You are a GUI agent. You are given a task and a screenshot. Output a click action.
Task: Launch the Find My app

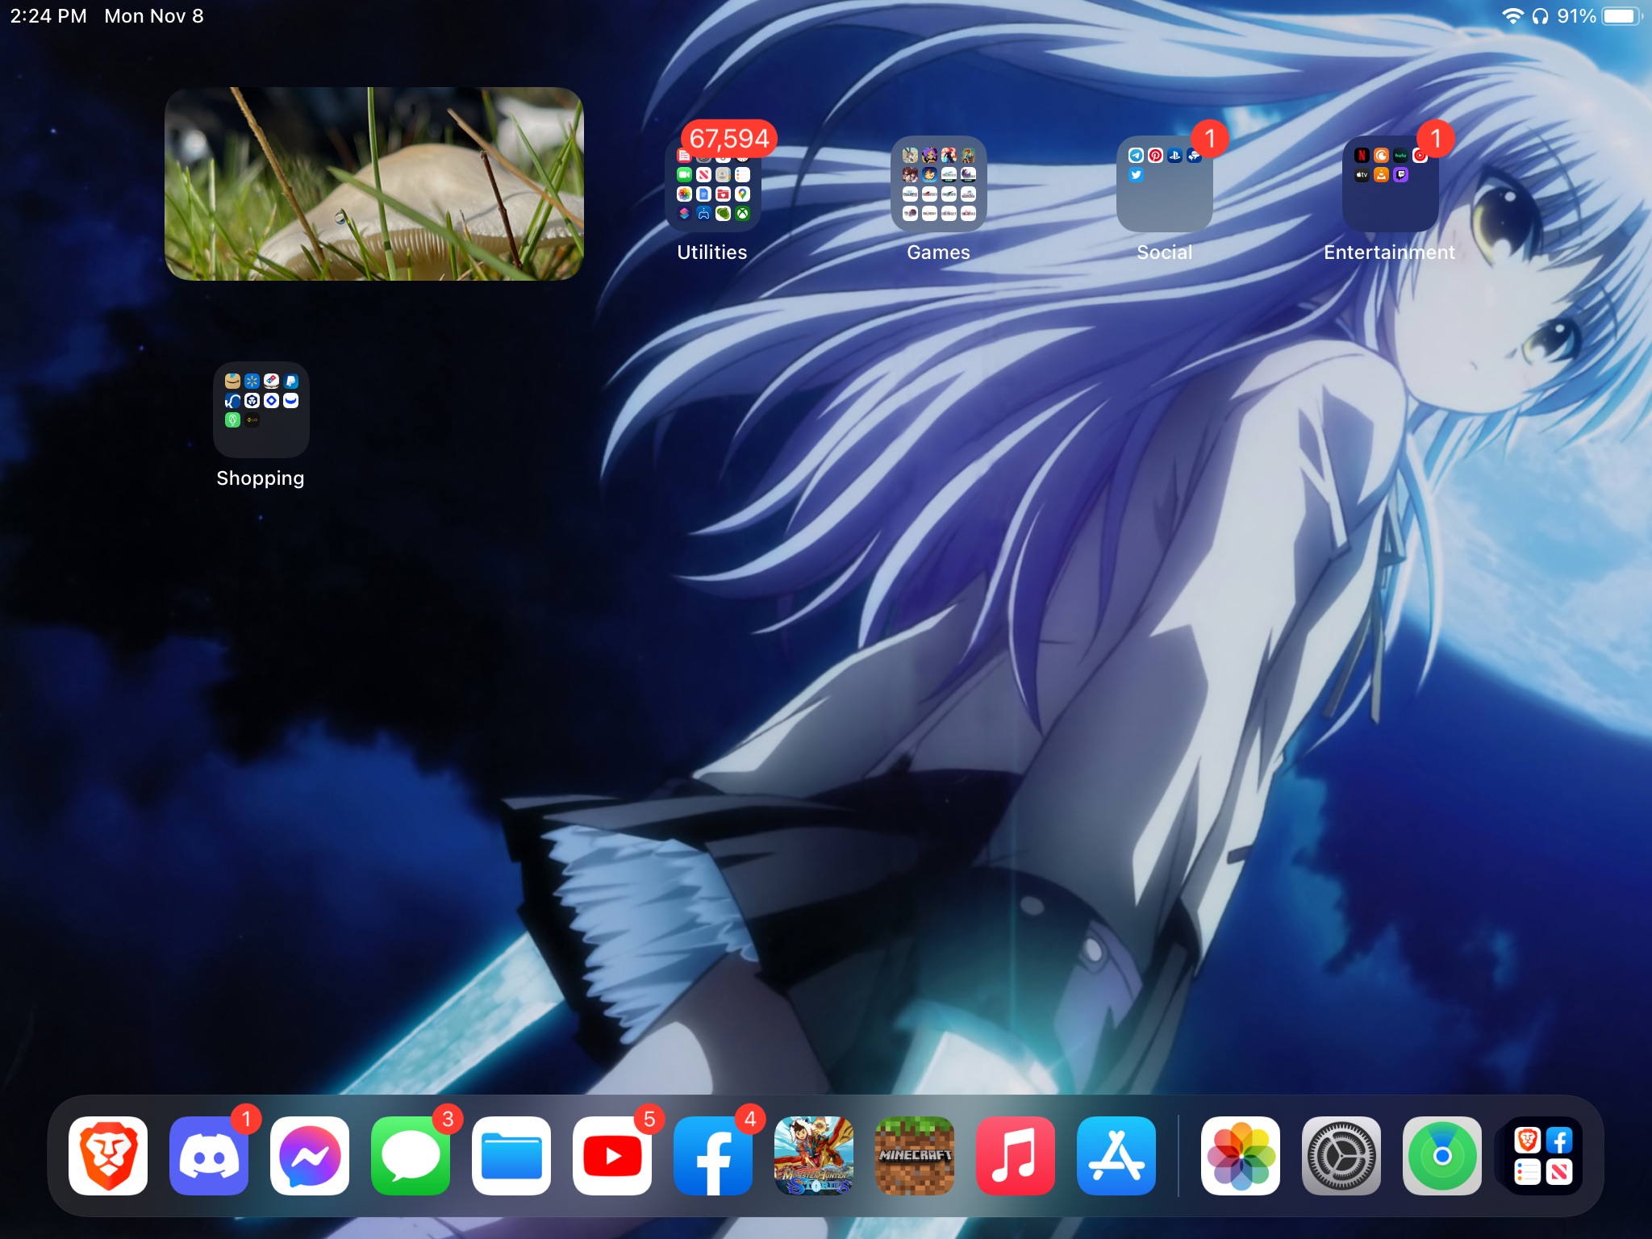point(1442,1156)
